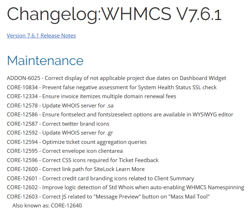Click the CORE-12602 WHMCS Namespinning entry
The width and height of the screenshot is (252, 211).
point(125,187)
